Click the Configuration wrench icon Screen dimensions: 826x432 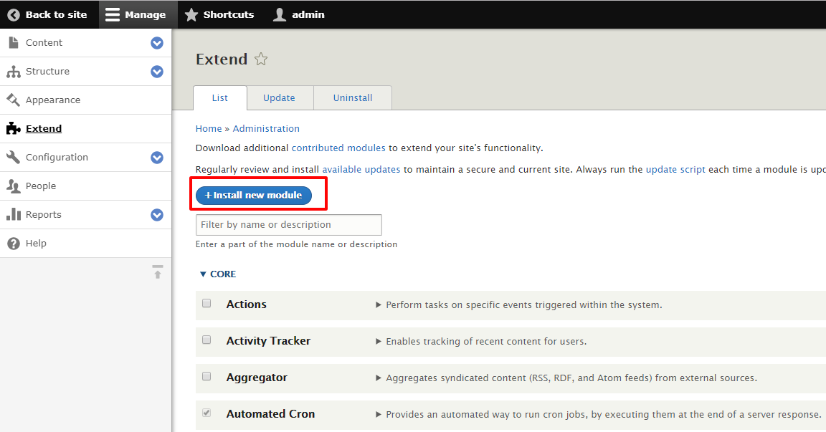[14, 158]
